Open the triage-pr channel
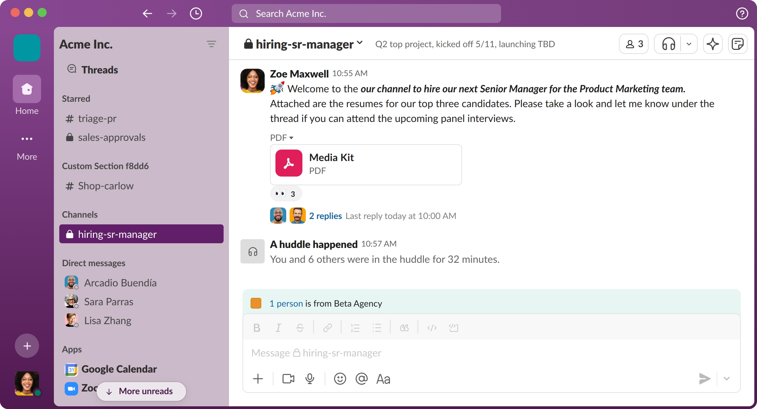The width and height of the screenshot is (757, 409). tap(141, 119)
